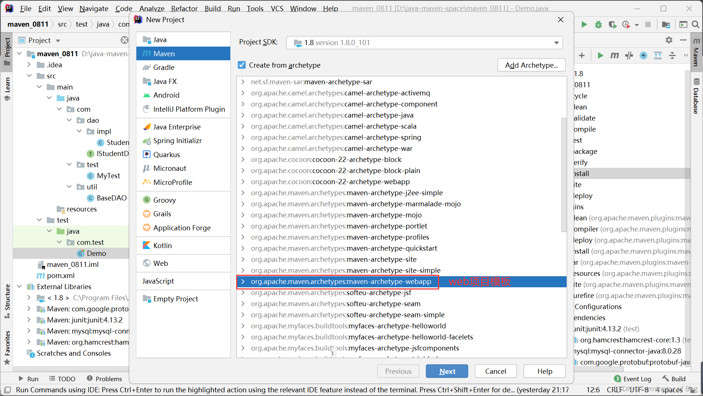Toggle Maven Skip Tests lightning icon
The height and width of the screenshot is (396, 703).
[643, 55]
